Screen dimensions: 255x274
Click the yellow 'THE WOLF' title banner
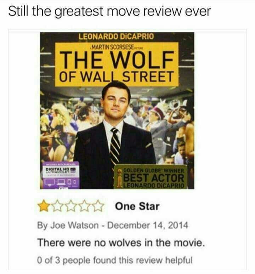[117, 64]
